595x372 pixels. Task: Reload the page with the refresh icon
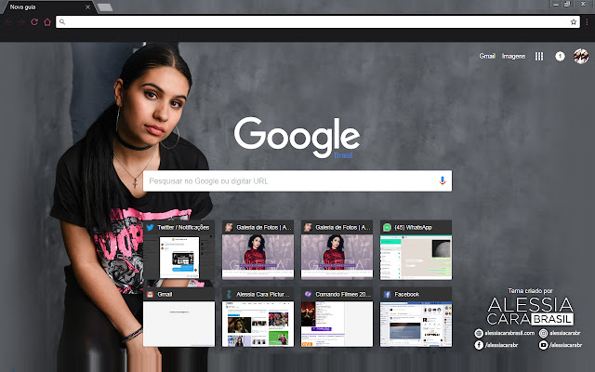pyautogui.click(x=34, y=22)
